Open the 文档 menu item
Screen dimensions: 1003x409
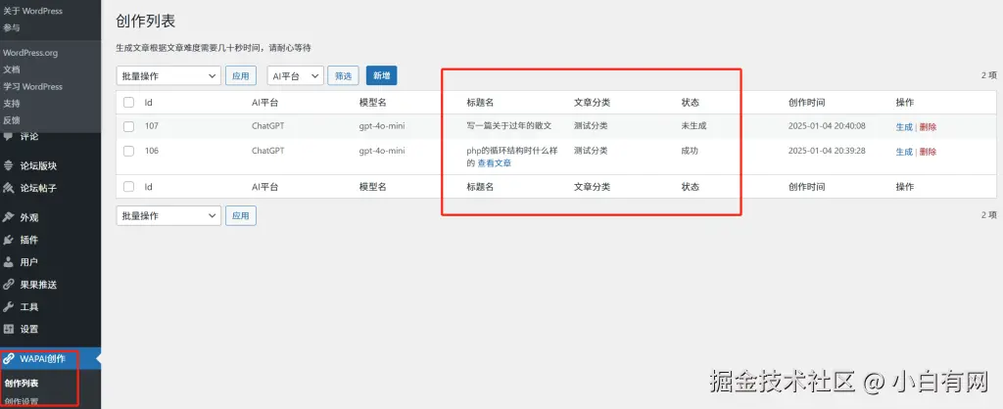(11, 69)
